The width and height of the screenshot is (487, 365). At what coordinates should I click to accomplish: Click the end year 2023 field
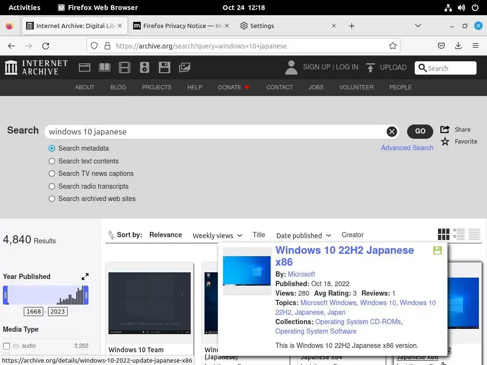58,312
